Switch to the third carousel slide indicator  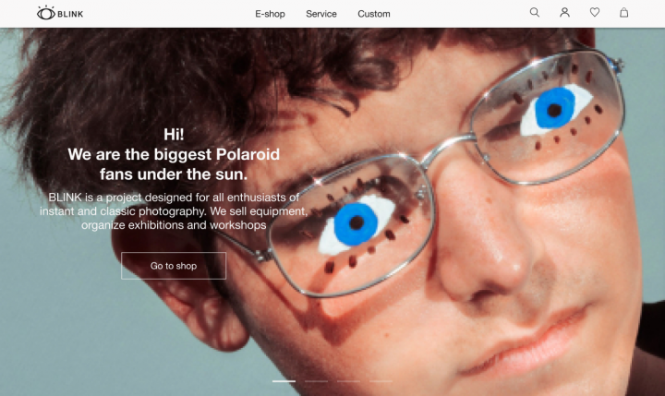click(x=348, y=381)
